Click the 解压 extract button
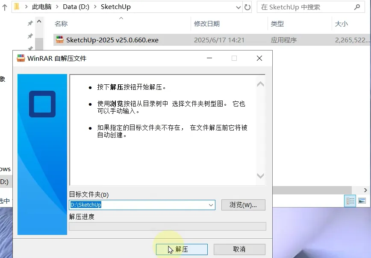 point(182,249)
